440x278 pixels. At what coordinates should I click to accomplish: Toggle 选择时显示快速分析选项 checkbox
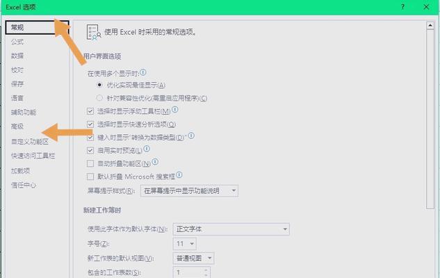tap(90, 124)
